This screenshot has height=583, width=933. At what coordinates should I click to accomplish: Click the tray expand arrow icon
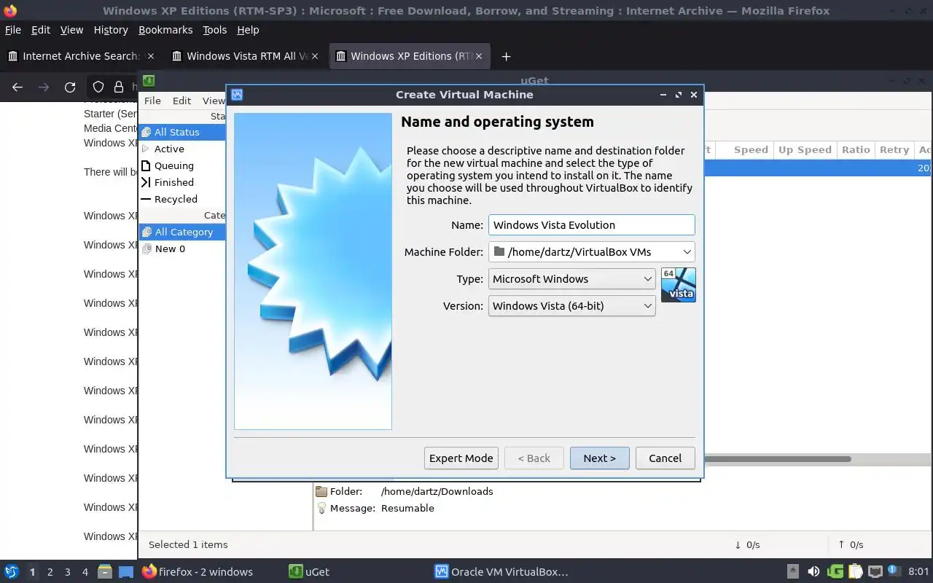[793, 571]
